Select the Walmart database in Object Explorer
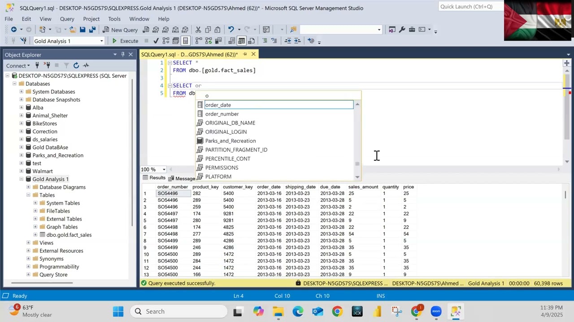The width and height of the screenshot is (574, 322). 43,171
